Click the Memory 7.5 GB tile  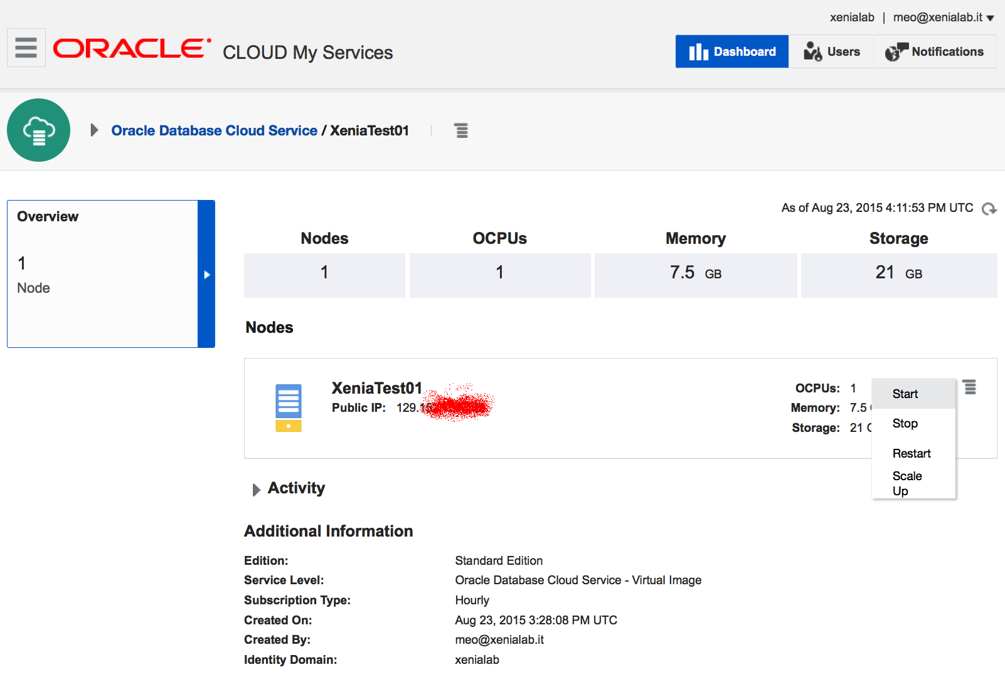pyautogui.click(x=696, y=275)
